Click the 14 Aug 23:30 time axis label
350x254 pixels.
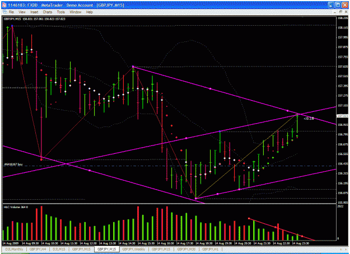(301, 243)
